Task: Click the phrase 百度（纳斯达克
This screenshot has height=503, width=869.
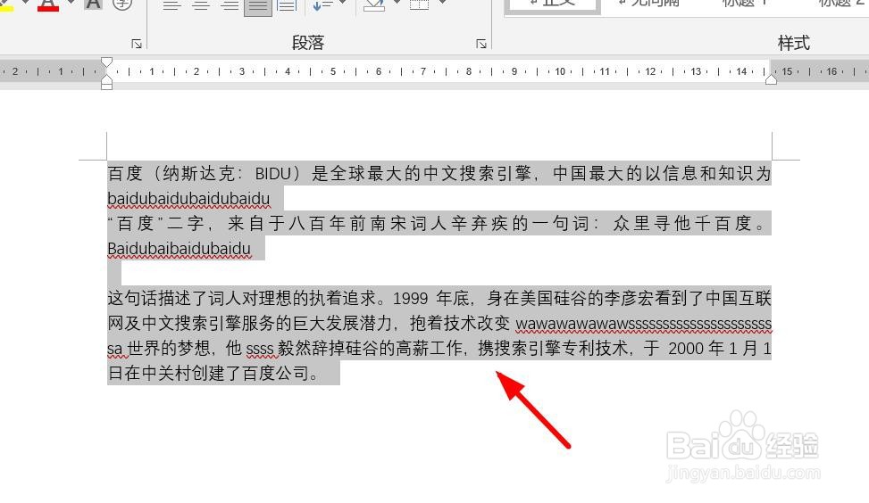Action: pos(171,174)
